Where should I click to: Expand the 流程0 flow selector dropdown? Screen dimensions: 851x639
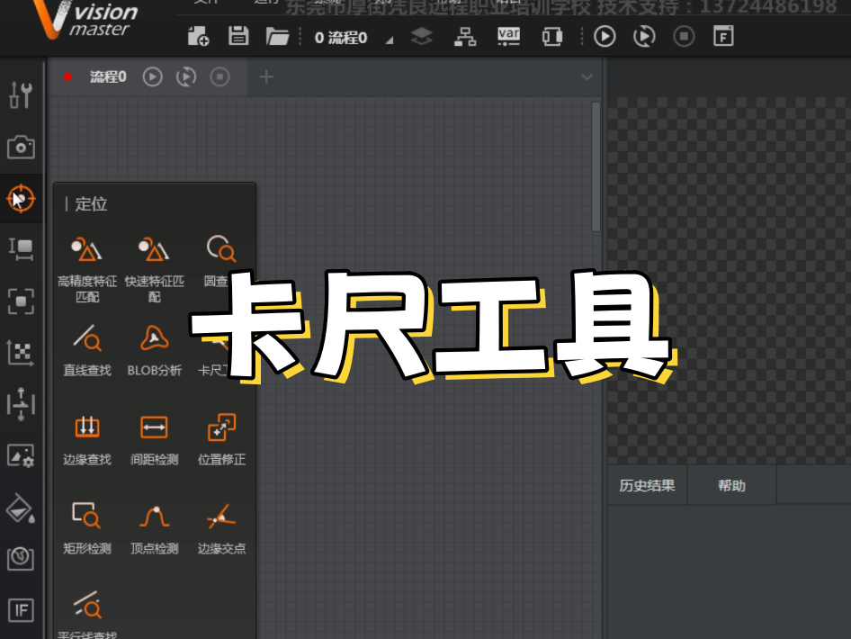(390, 40)
